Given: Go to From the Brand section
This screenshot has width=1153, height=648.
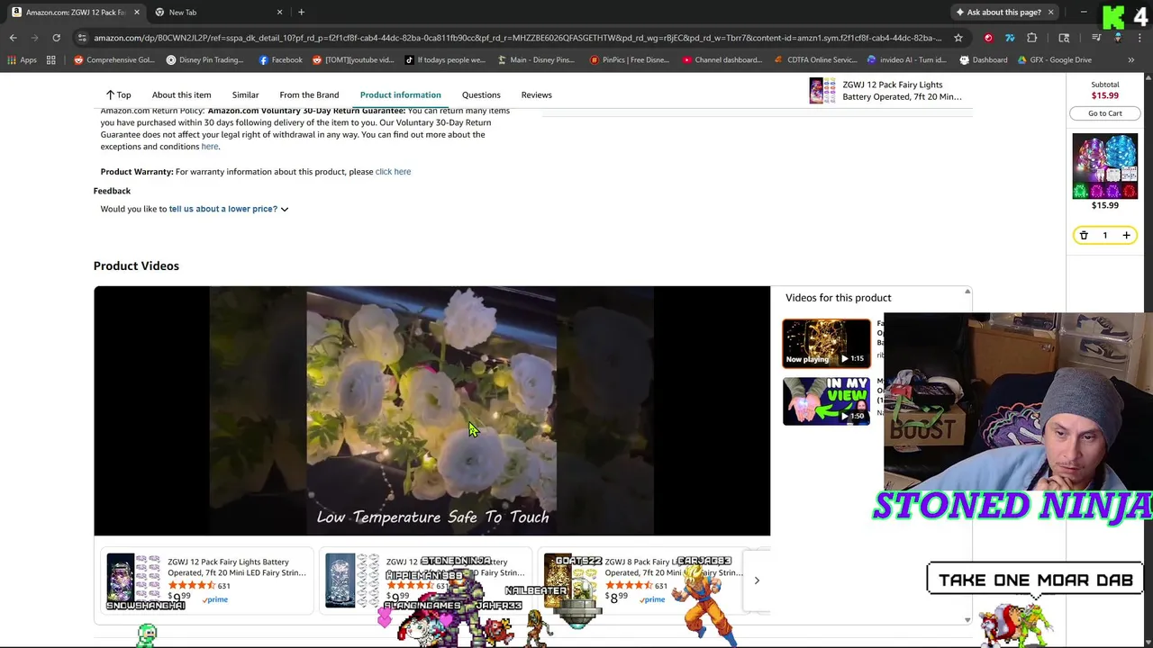Looking at the screenshot, I should [x=309, y=94].
